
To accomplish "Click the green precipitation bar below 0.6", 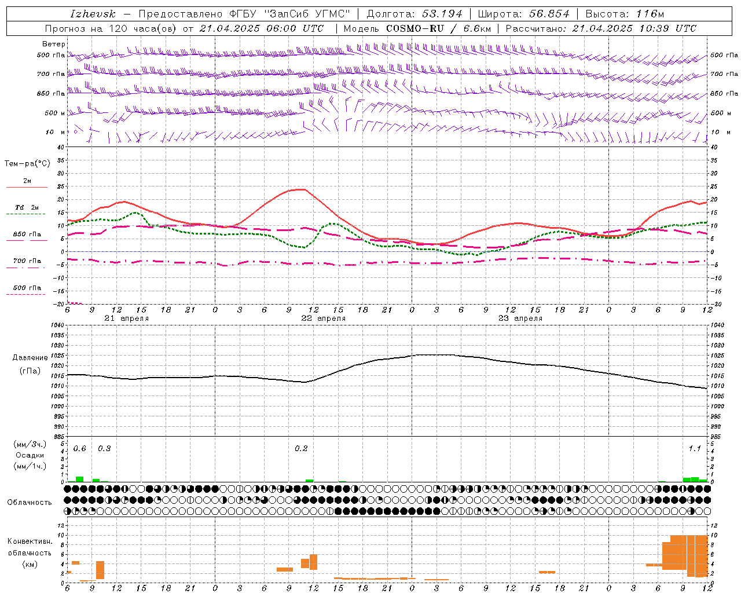I will pos(80,479).
